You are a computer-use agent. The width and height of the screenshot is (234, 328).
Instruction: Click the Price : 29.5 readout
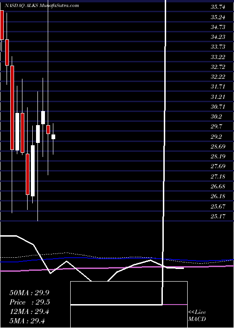pos(29,302)
